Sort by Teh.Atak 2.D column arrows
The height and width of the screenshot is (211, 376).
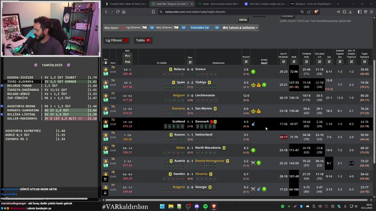319,62
